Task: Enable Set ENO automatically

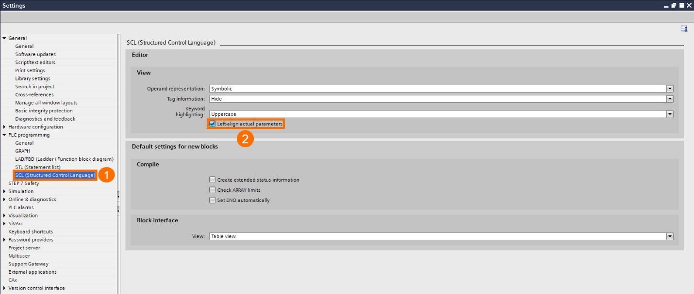Action: coord(212,200)
